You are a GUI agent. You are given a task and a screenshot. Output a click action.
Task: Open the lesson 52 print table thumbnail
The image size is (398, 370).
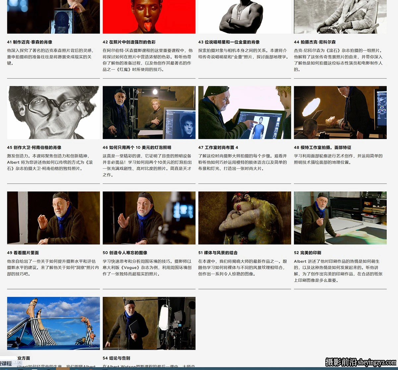pos(340,218)
